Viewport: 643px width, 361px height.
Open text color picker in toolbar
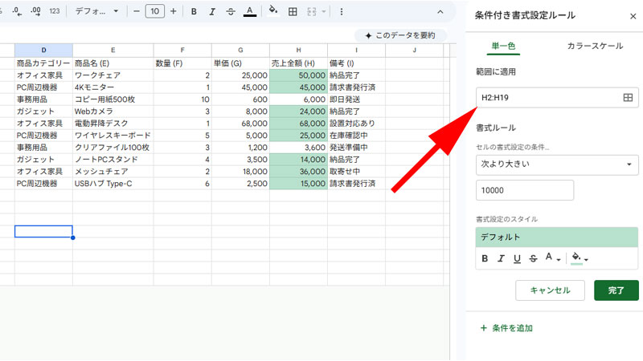250,11
